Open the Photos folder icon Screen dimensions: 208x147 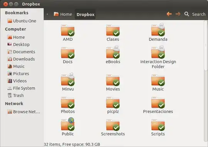tap(68, 103)
